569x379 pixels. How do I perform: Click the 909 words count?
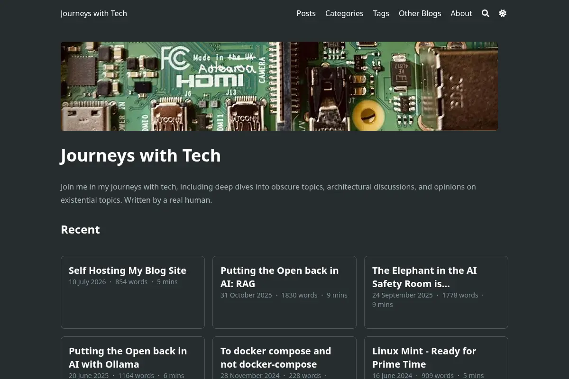pyautogui.click(x=438, y=376)
